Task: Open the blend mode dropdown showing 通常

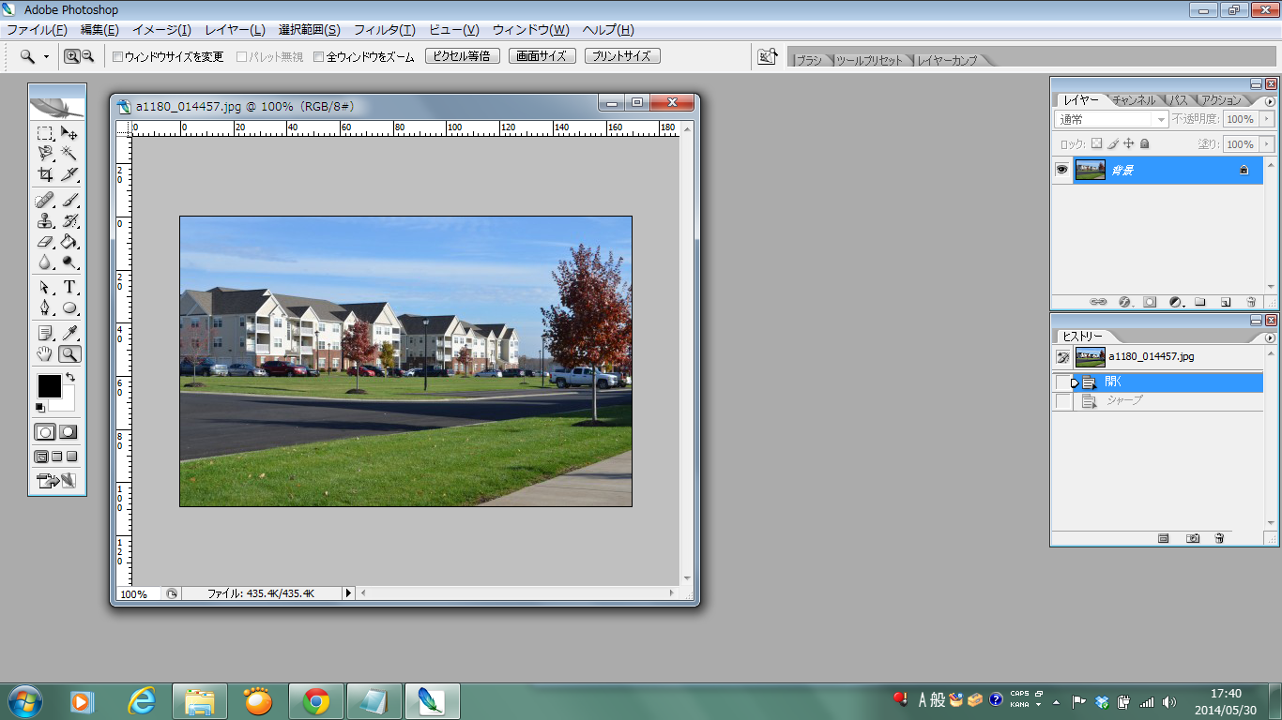Action: pyautogui.click(x=1111, y=120)
